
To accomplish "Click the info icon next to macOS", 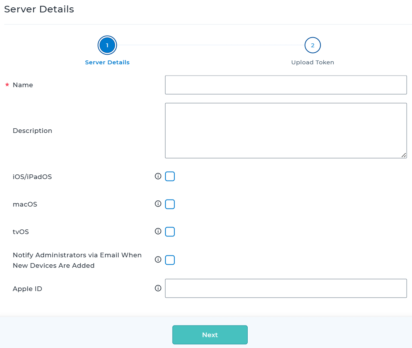I will point(158,204).
